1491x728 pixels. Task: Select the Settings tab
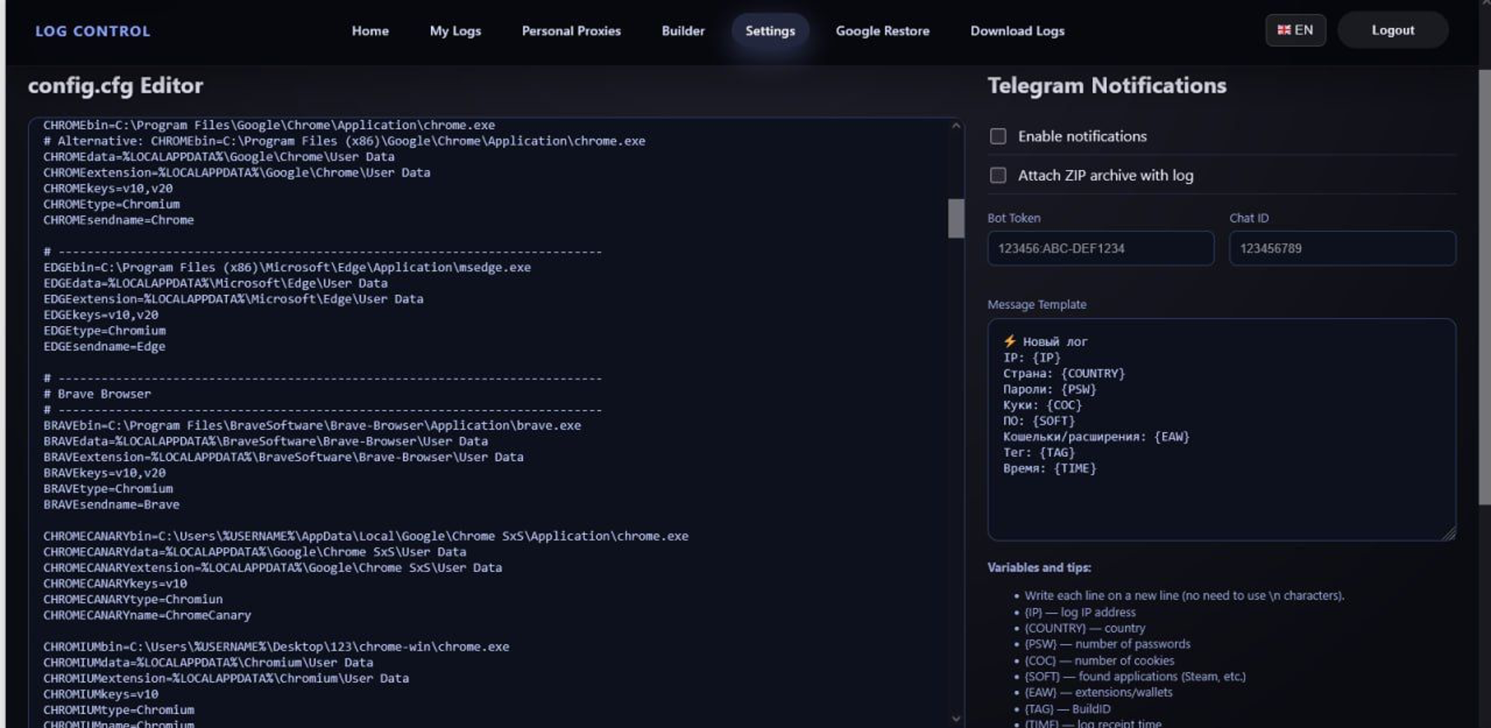(x=770, y=31)
